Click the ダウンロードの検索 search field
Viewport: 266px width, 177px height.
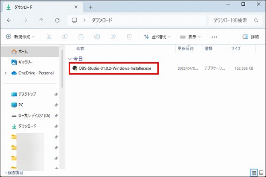tap(235, 20)
